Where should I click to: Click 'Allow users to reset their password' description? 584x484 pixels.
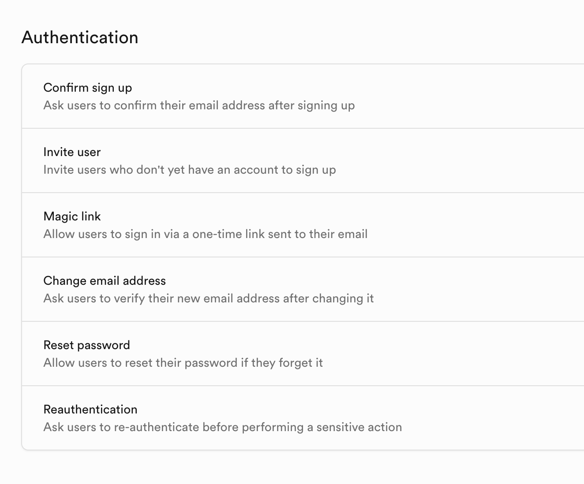point(183,363)
